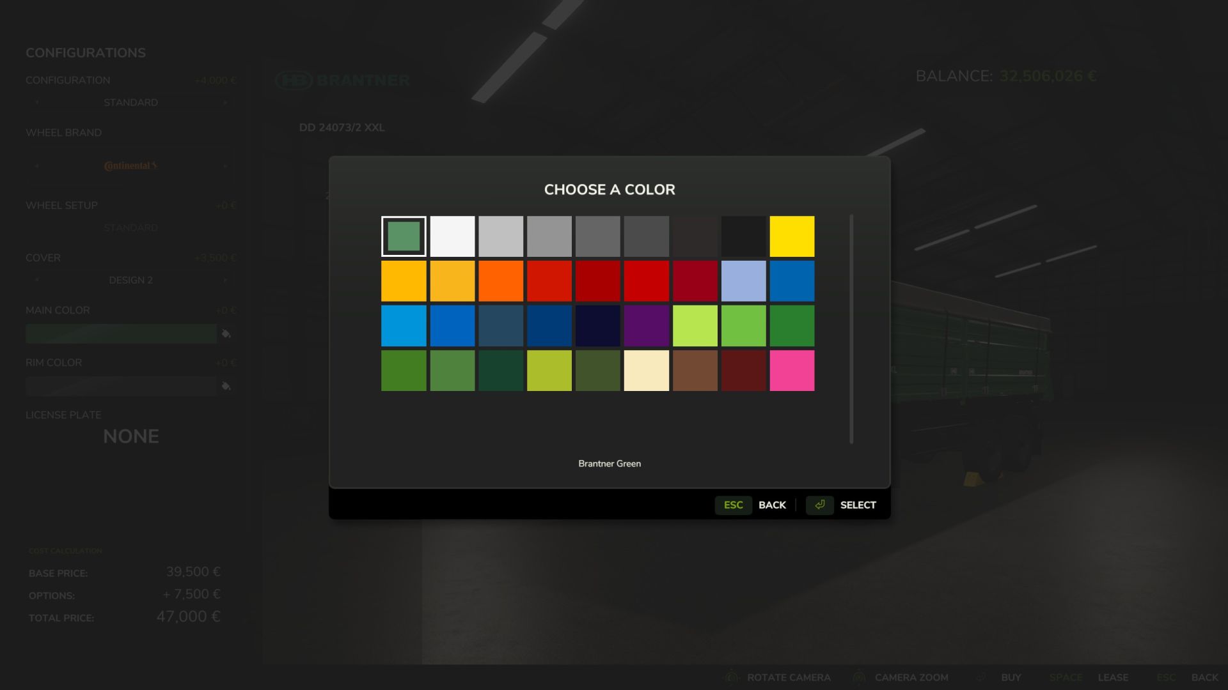Screen dimensions: 1228x690
Task: Click the BACK button in dialog
Action: pos(771,505)
